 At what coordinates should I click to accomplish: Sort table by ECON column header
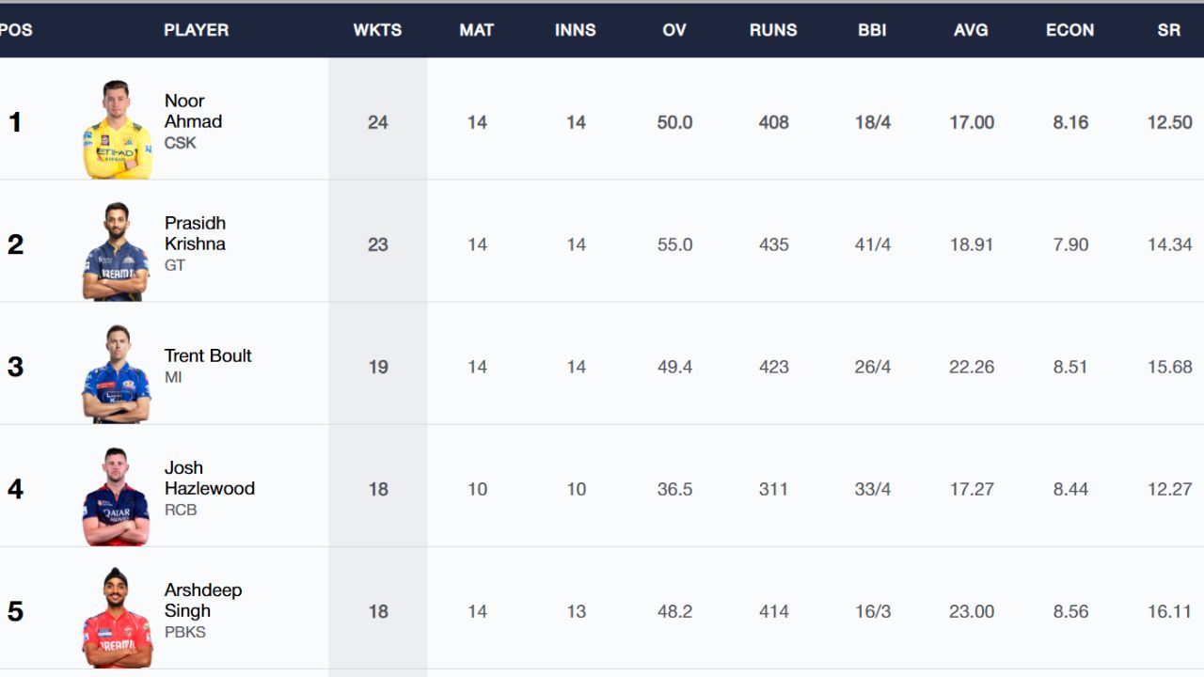pyautogui.click(x=1069, y=30)
